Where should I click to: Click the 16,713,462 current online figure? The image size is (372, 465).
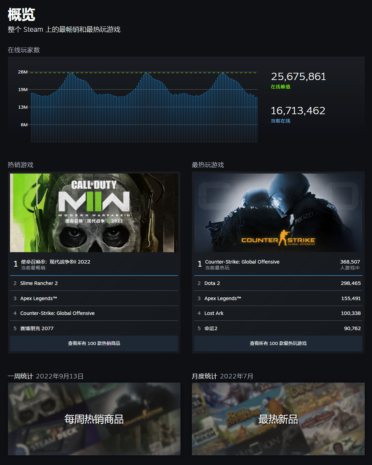pyautogui.click(x=298, y=111)
